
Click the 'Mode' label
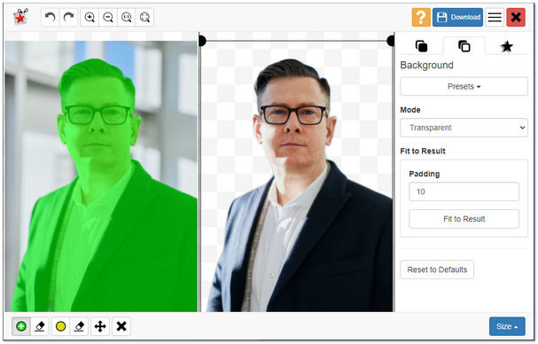(x=410, y=110)
